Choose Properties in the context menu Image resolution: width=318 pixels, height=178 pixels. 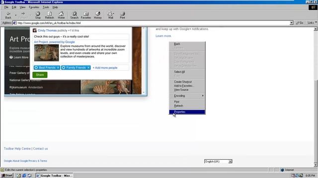pyautogui.click(x=187, y=112)
